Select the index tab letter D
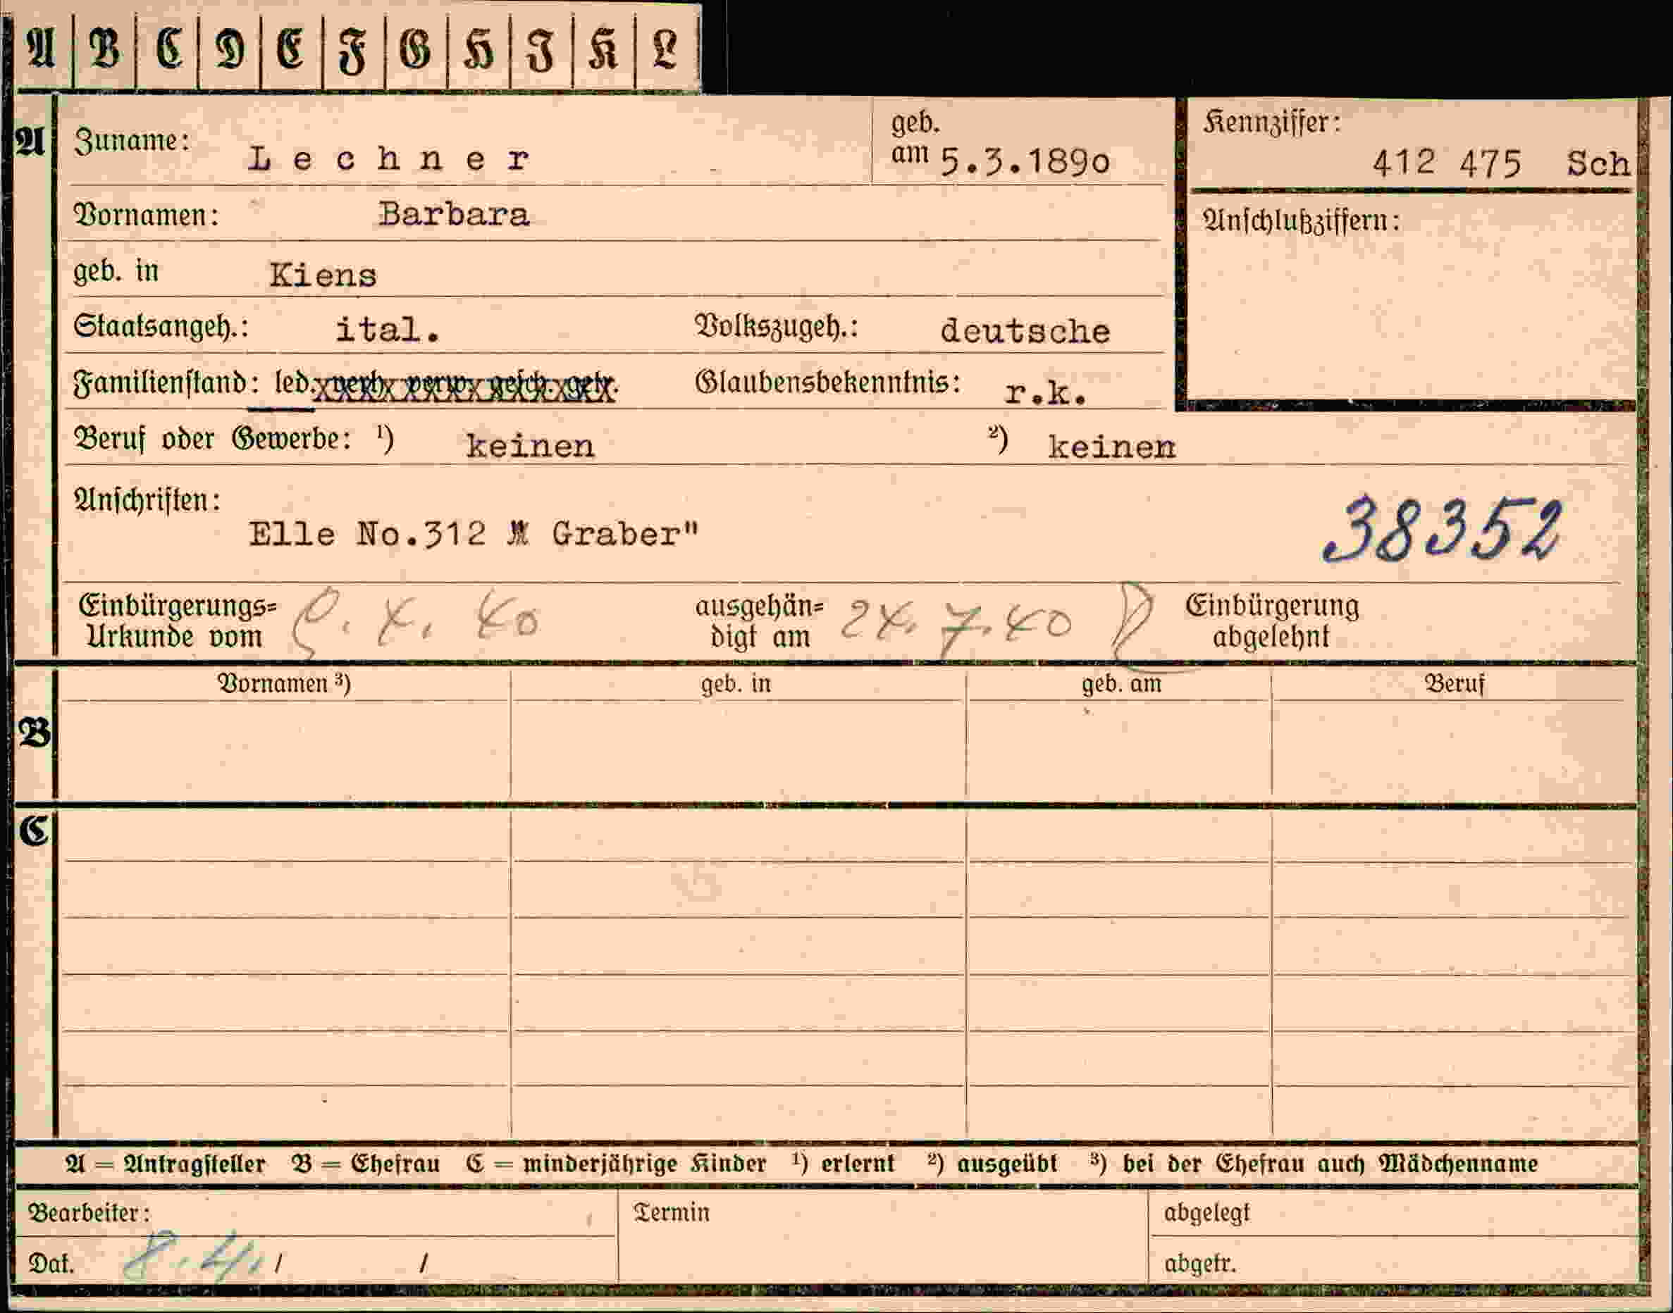 [x=230, y=48]
